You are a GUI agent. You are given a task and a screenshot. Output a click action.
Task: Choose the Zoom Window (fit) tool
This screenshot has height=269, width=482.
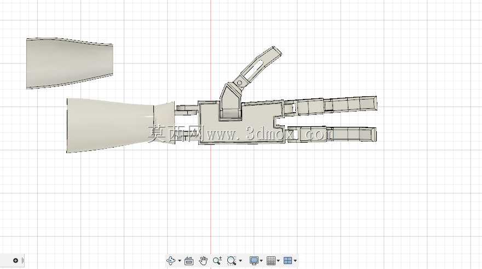232,261
